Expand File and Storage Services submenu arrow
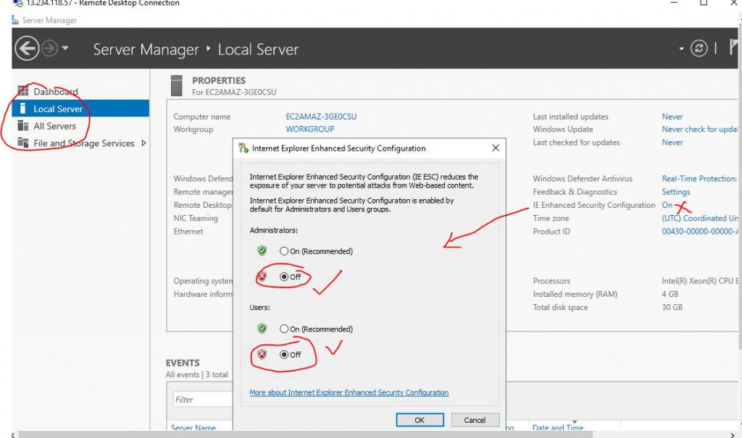This screenshot has height=438, width=742. click(143, 143)
